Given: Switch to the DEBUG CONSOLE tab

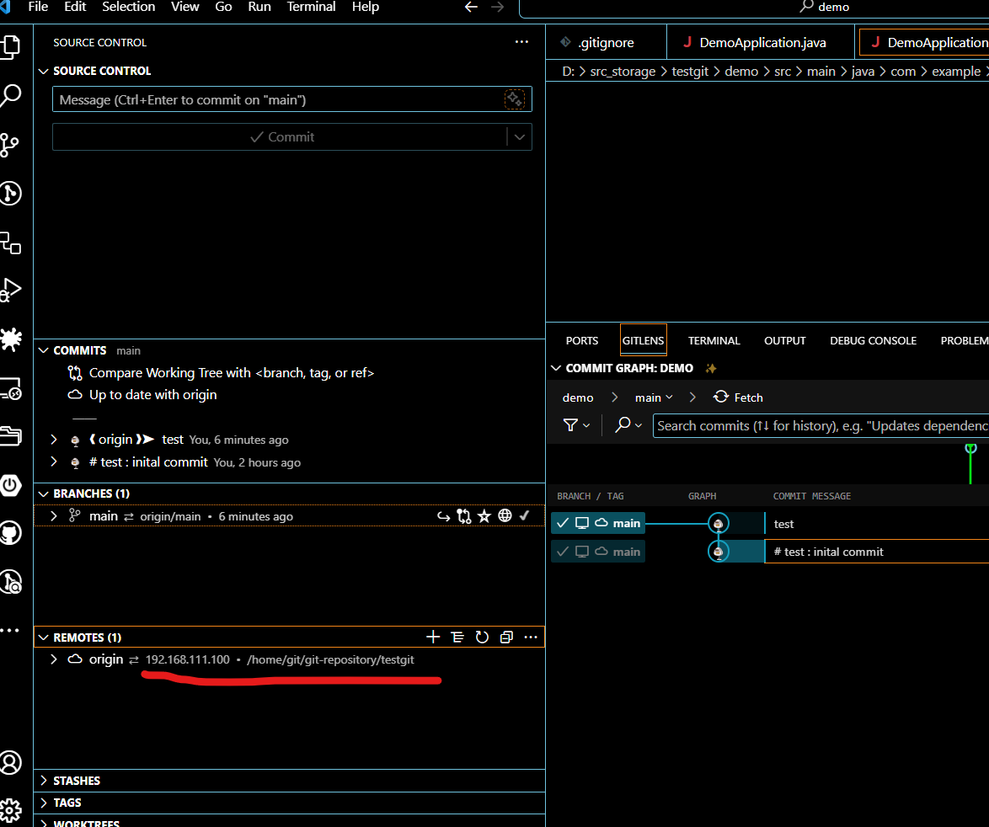Looking at the screenshot, I should 873,340.
